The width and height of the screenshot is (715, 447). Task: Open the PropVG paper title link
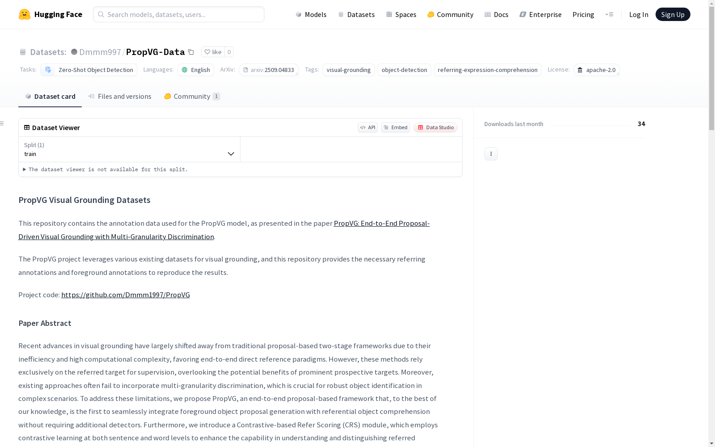tap(224, 230)
